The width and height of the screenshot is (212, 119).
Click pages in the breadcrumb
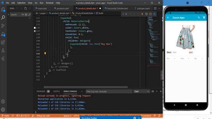[x=43, y=13]
